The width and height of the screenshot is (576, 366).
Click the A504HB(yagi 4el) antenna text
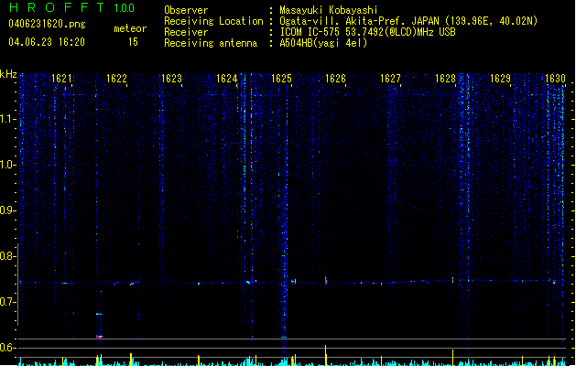tap(323, 43)
